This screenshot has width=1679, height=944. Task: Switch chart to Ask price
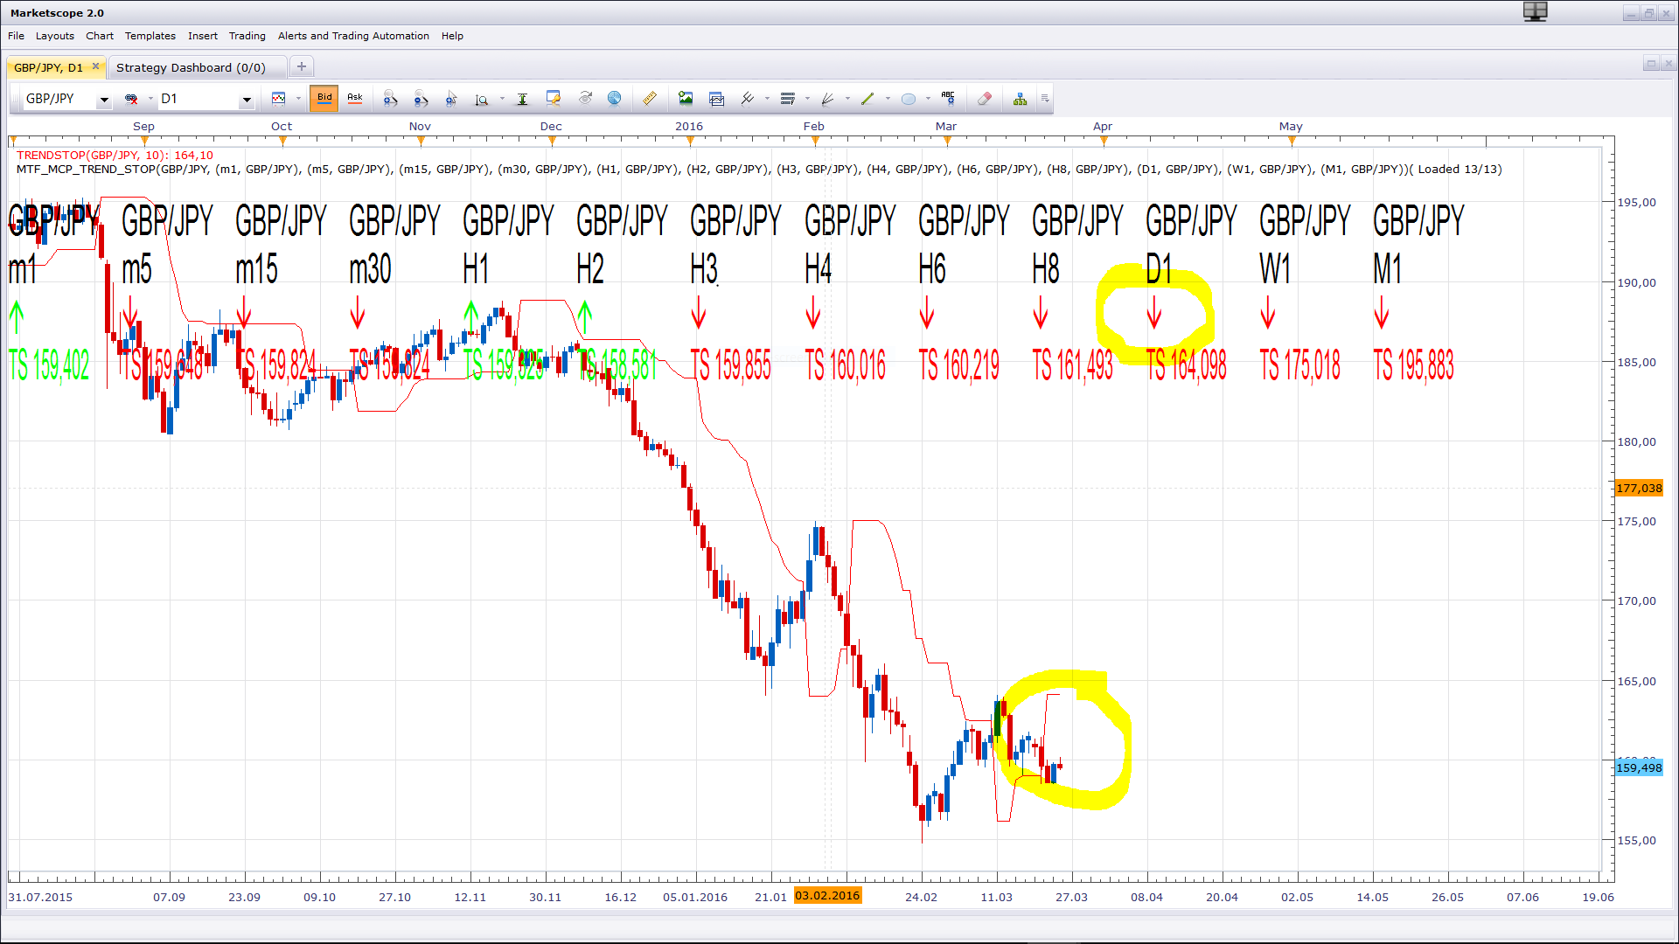click(355, 98)
